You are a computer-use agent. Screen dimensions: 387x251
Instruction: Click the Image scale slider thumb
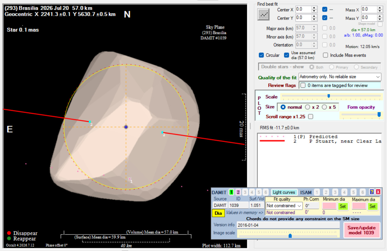(x=290, y=235)
